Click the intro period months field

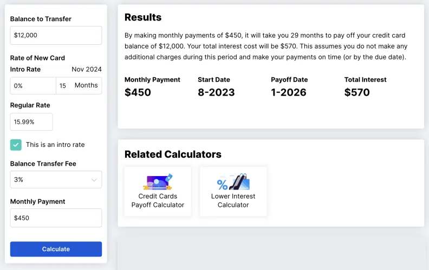[x=64, y=86]
